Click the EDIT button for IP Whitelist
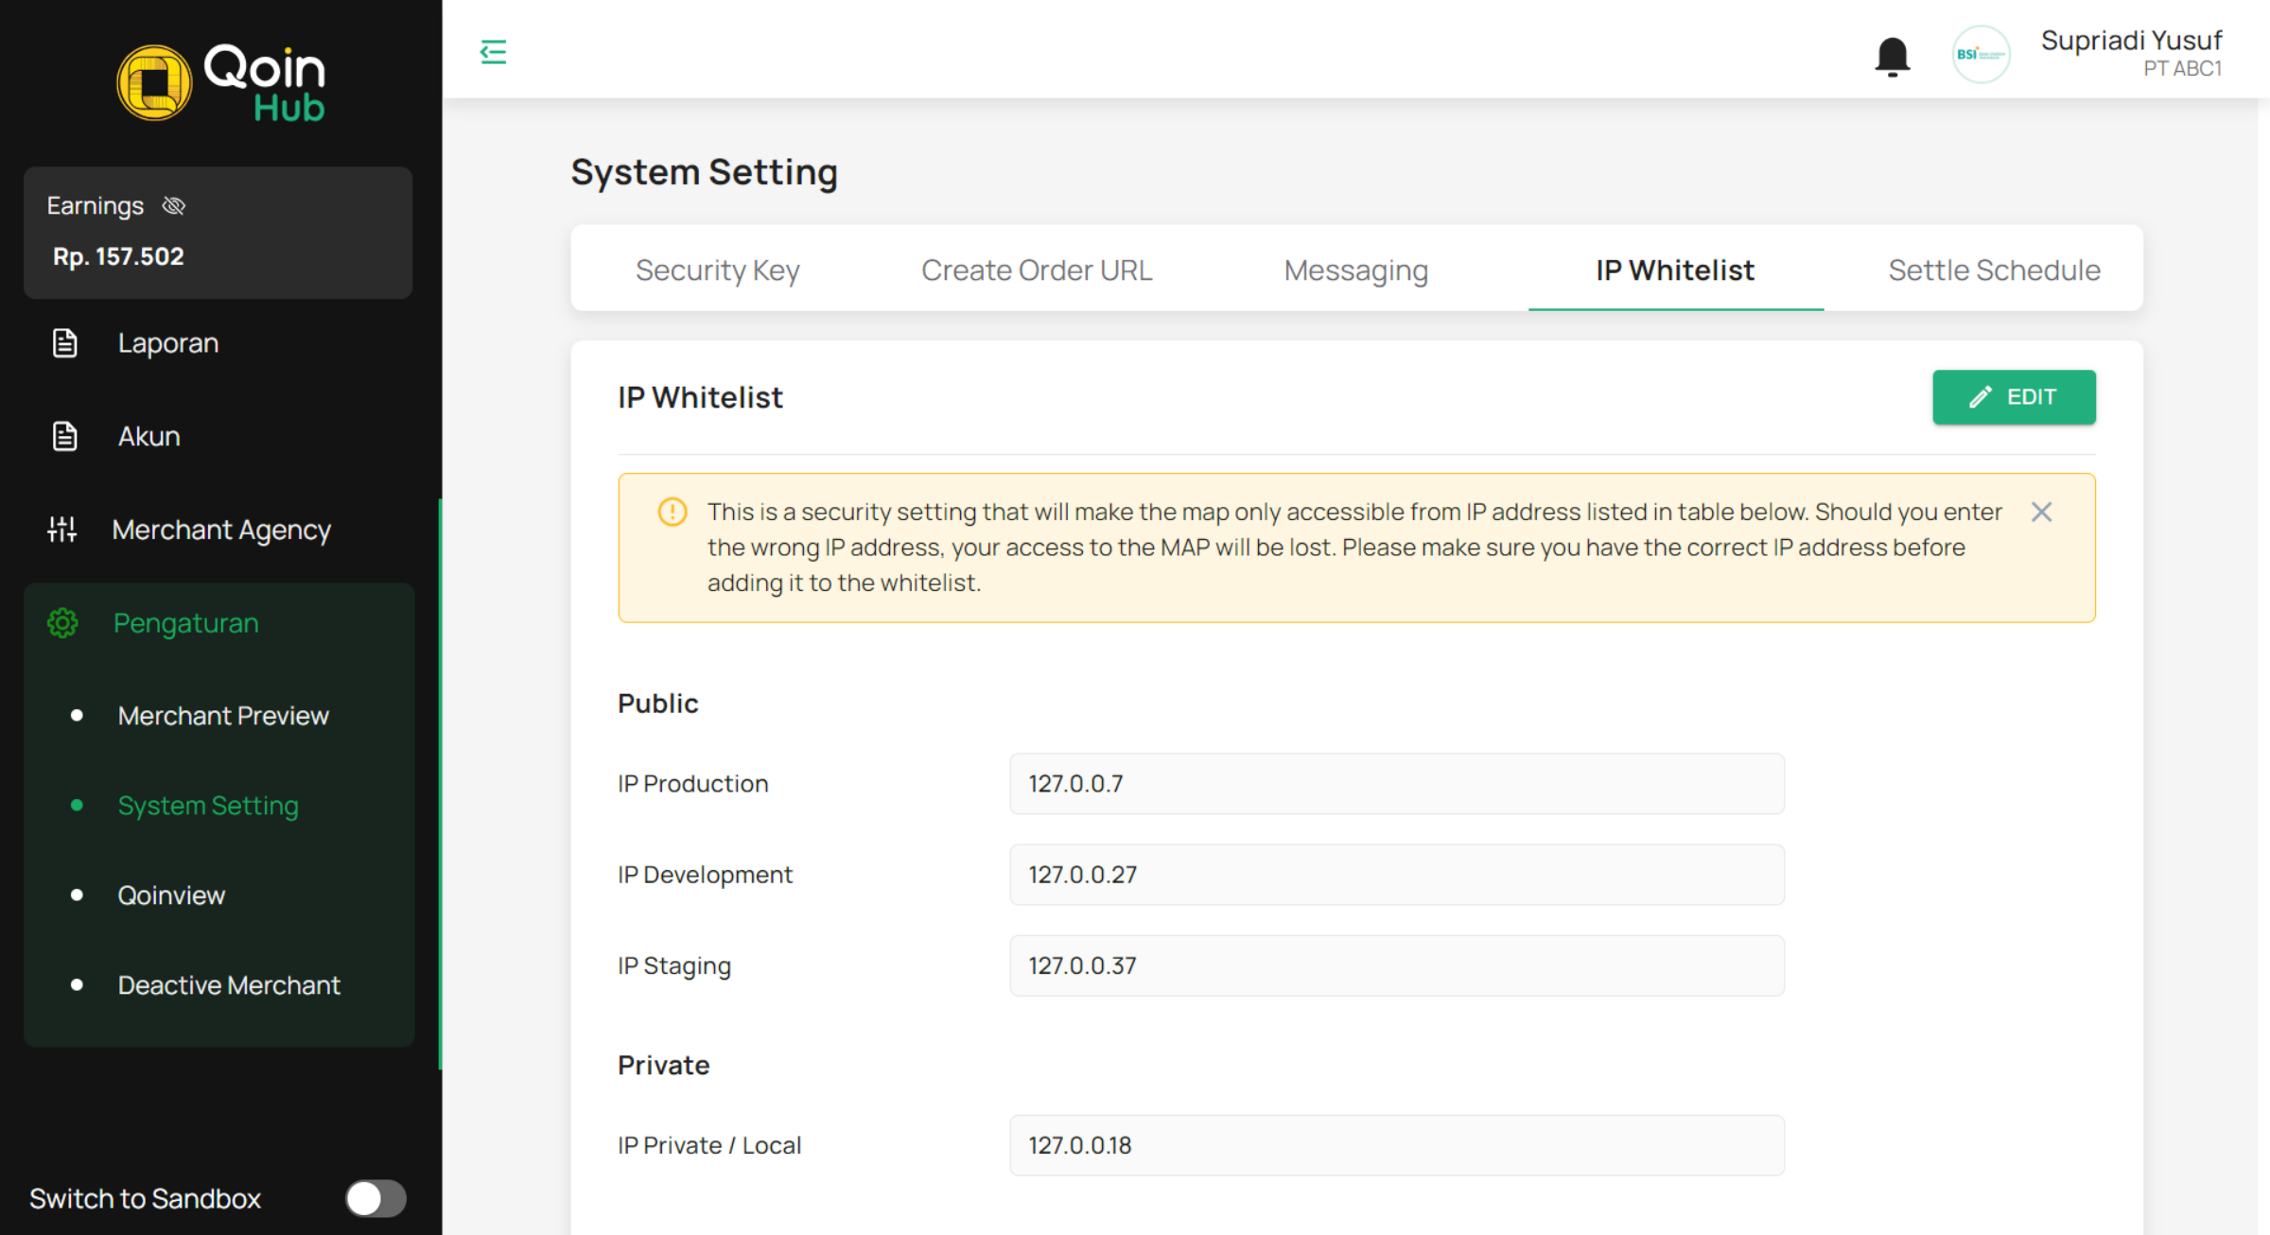 (x=2013, y=397)
